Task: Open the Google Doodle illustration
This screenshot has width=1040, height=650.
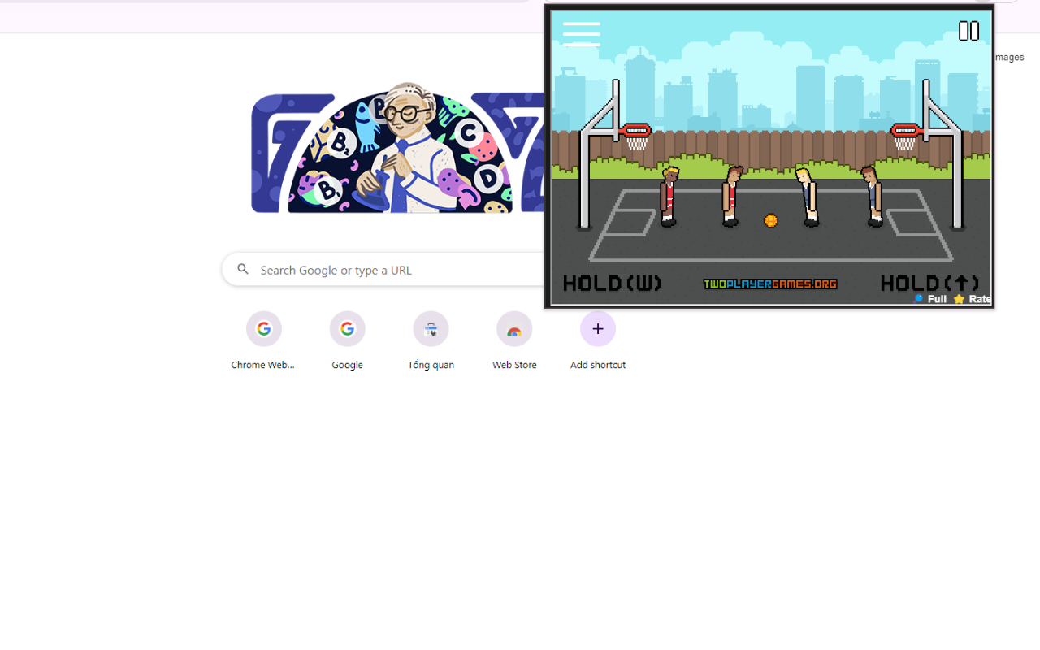Action: click(x=397, y=148)
